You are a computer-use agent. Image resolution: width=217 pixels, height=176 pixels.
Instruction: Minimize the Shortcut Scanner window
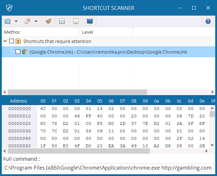tap(180, 8)
